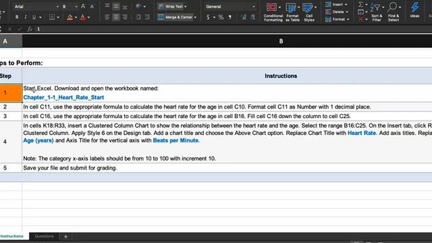Increase font size with larger A

click(x=83, y=6)
